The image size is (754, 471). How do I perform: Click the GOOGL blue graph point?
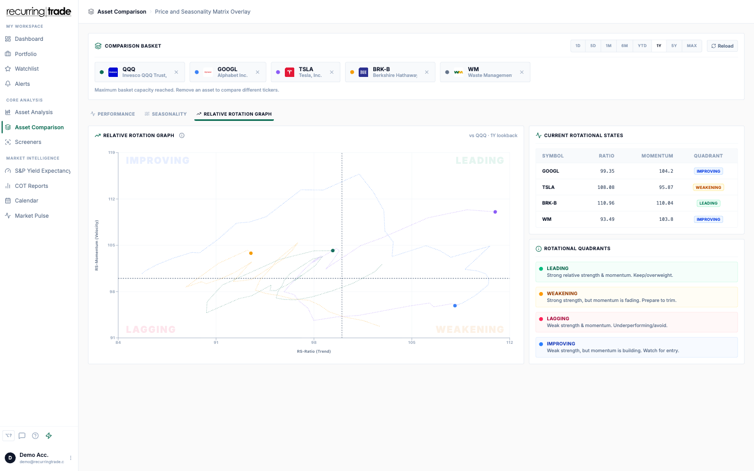(455, 306)
